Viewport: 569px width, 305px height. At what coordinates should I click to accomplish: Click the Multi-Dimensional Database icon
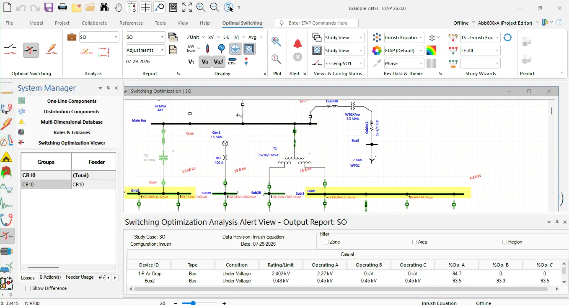(x=21, y=122)
